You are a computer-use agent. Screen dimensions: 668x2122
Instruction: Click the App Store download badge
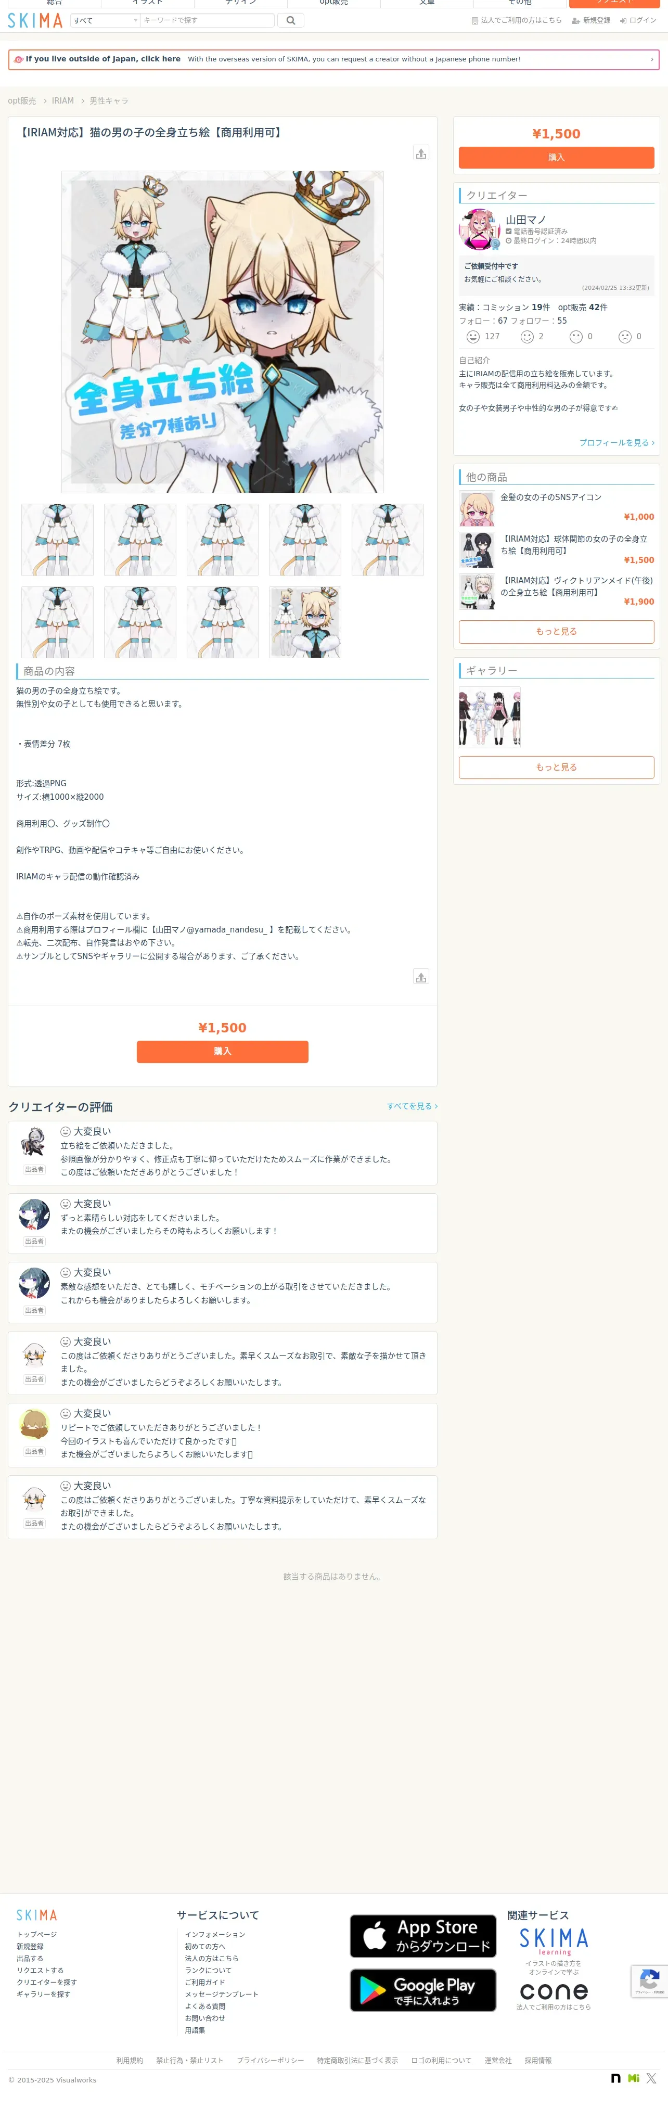click(x=422, y=1936)
